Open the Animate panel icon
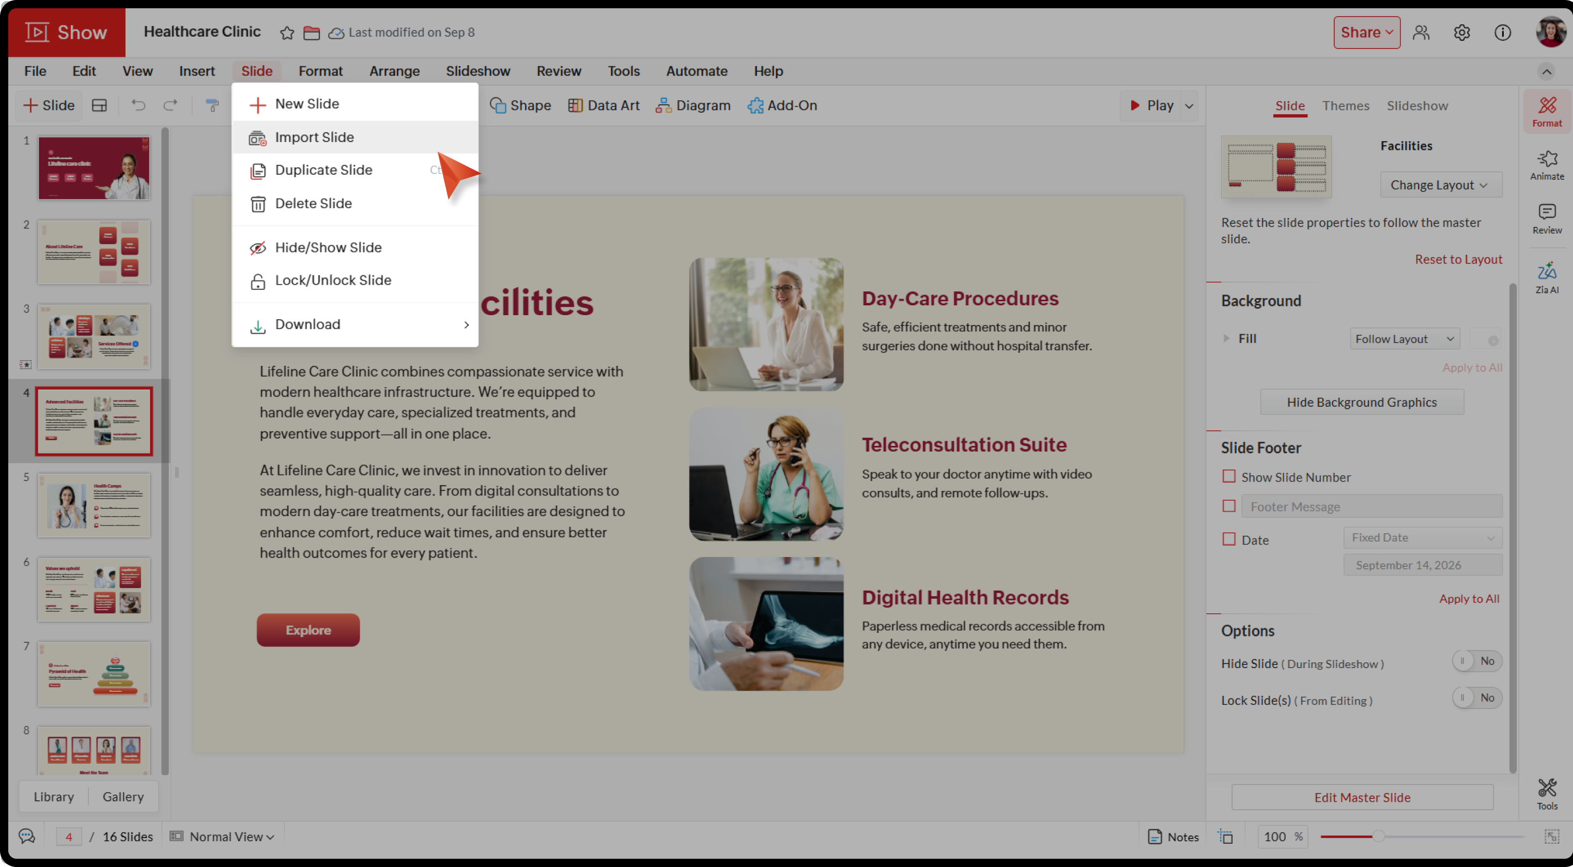This screenshot has height=867, width=1573. [x=1547, y=165]
